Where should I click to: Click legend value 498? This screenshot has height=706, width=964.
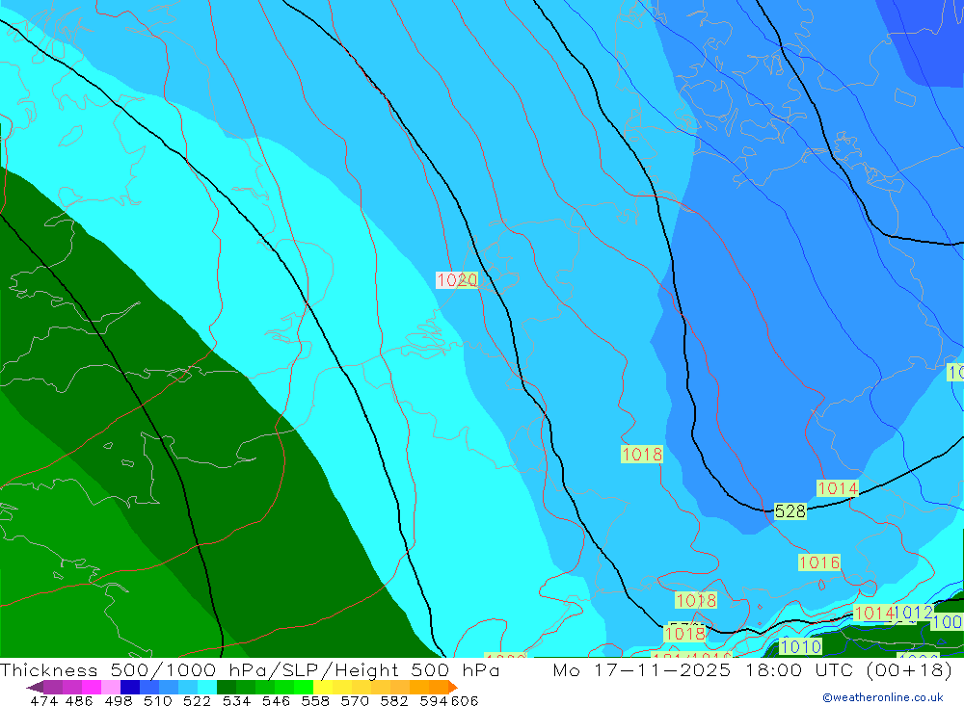pyautogui.click(x=118, y=701)
